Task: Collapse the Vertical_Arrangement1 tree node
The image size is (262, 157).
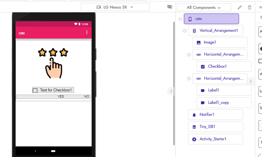Action: pos(185,31)
